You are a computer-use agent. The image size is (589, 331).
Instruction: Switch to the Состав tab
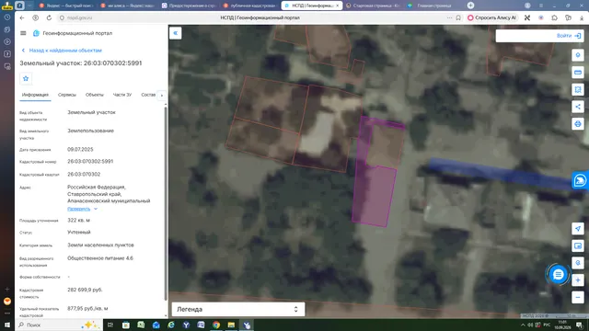[148, 95]
